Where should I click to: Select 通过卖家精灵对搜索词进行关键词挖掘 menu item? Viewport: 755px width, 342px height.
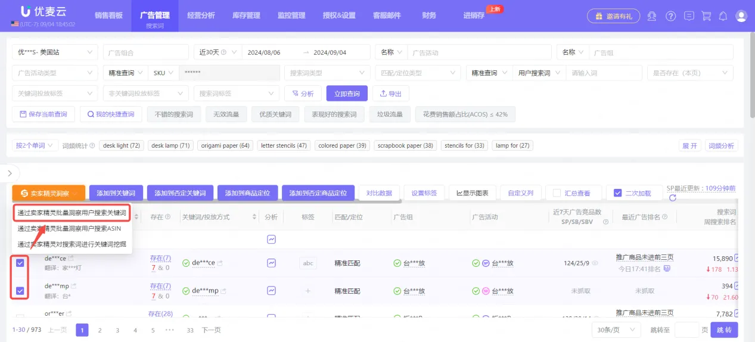tap(72, 244)
